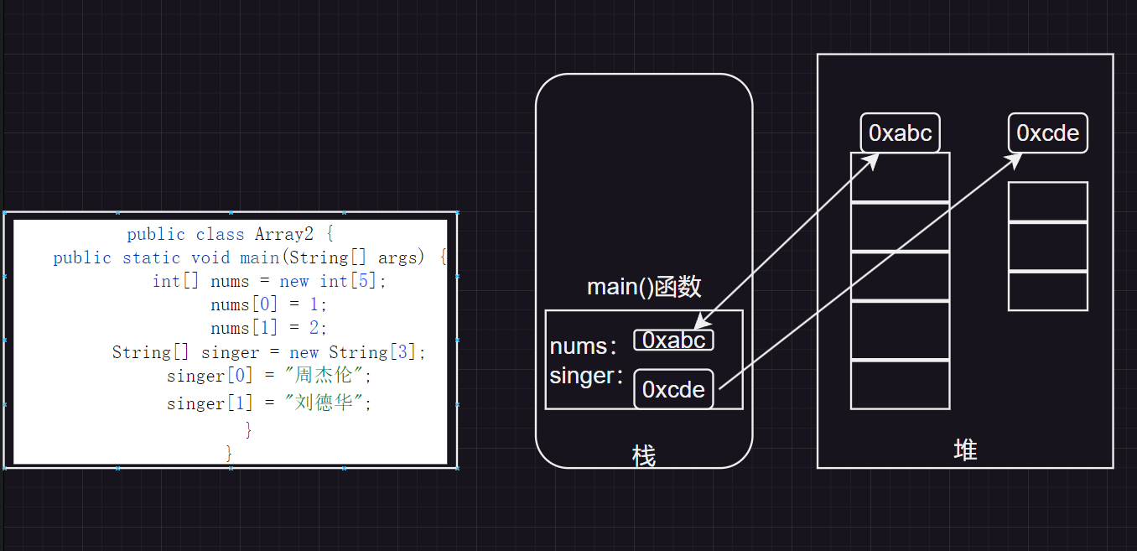Select the third cell of the array under 0xabc
The image size is (1137, 551).
[901, 275]
